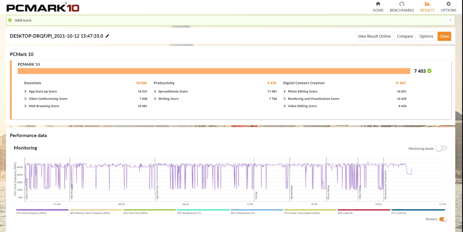Image resolution: width=463 pixels, height=232 pixels.
Task: Open the Results section
Action: [x=427, y=7]
